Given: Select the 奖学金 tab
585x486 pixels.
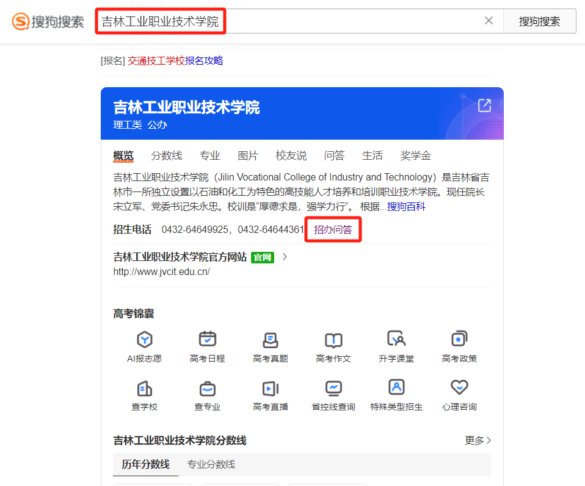Looking at the screenshot, I should [415, 155].
